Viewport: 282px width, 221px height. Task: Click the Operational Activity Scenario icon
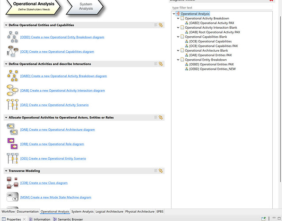(12, 105)
